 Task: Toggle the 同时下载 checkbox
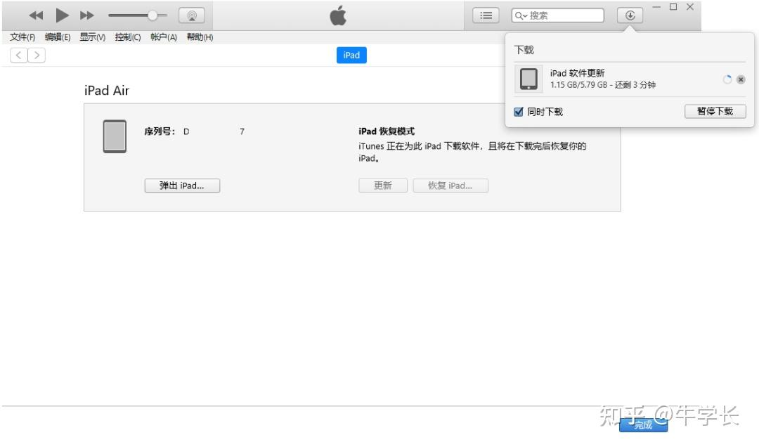click(x=519, y=112)
